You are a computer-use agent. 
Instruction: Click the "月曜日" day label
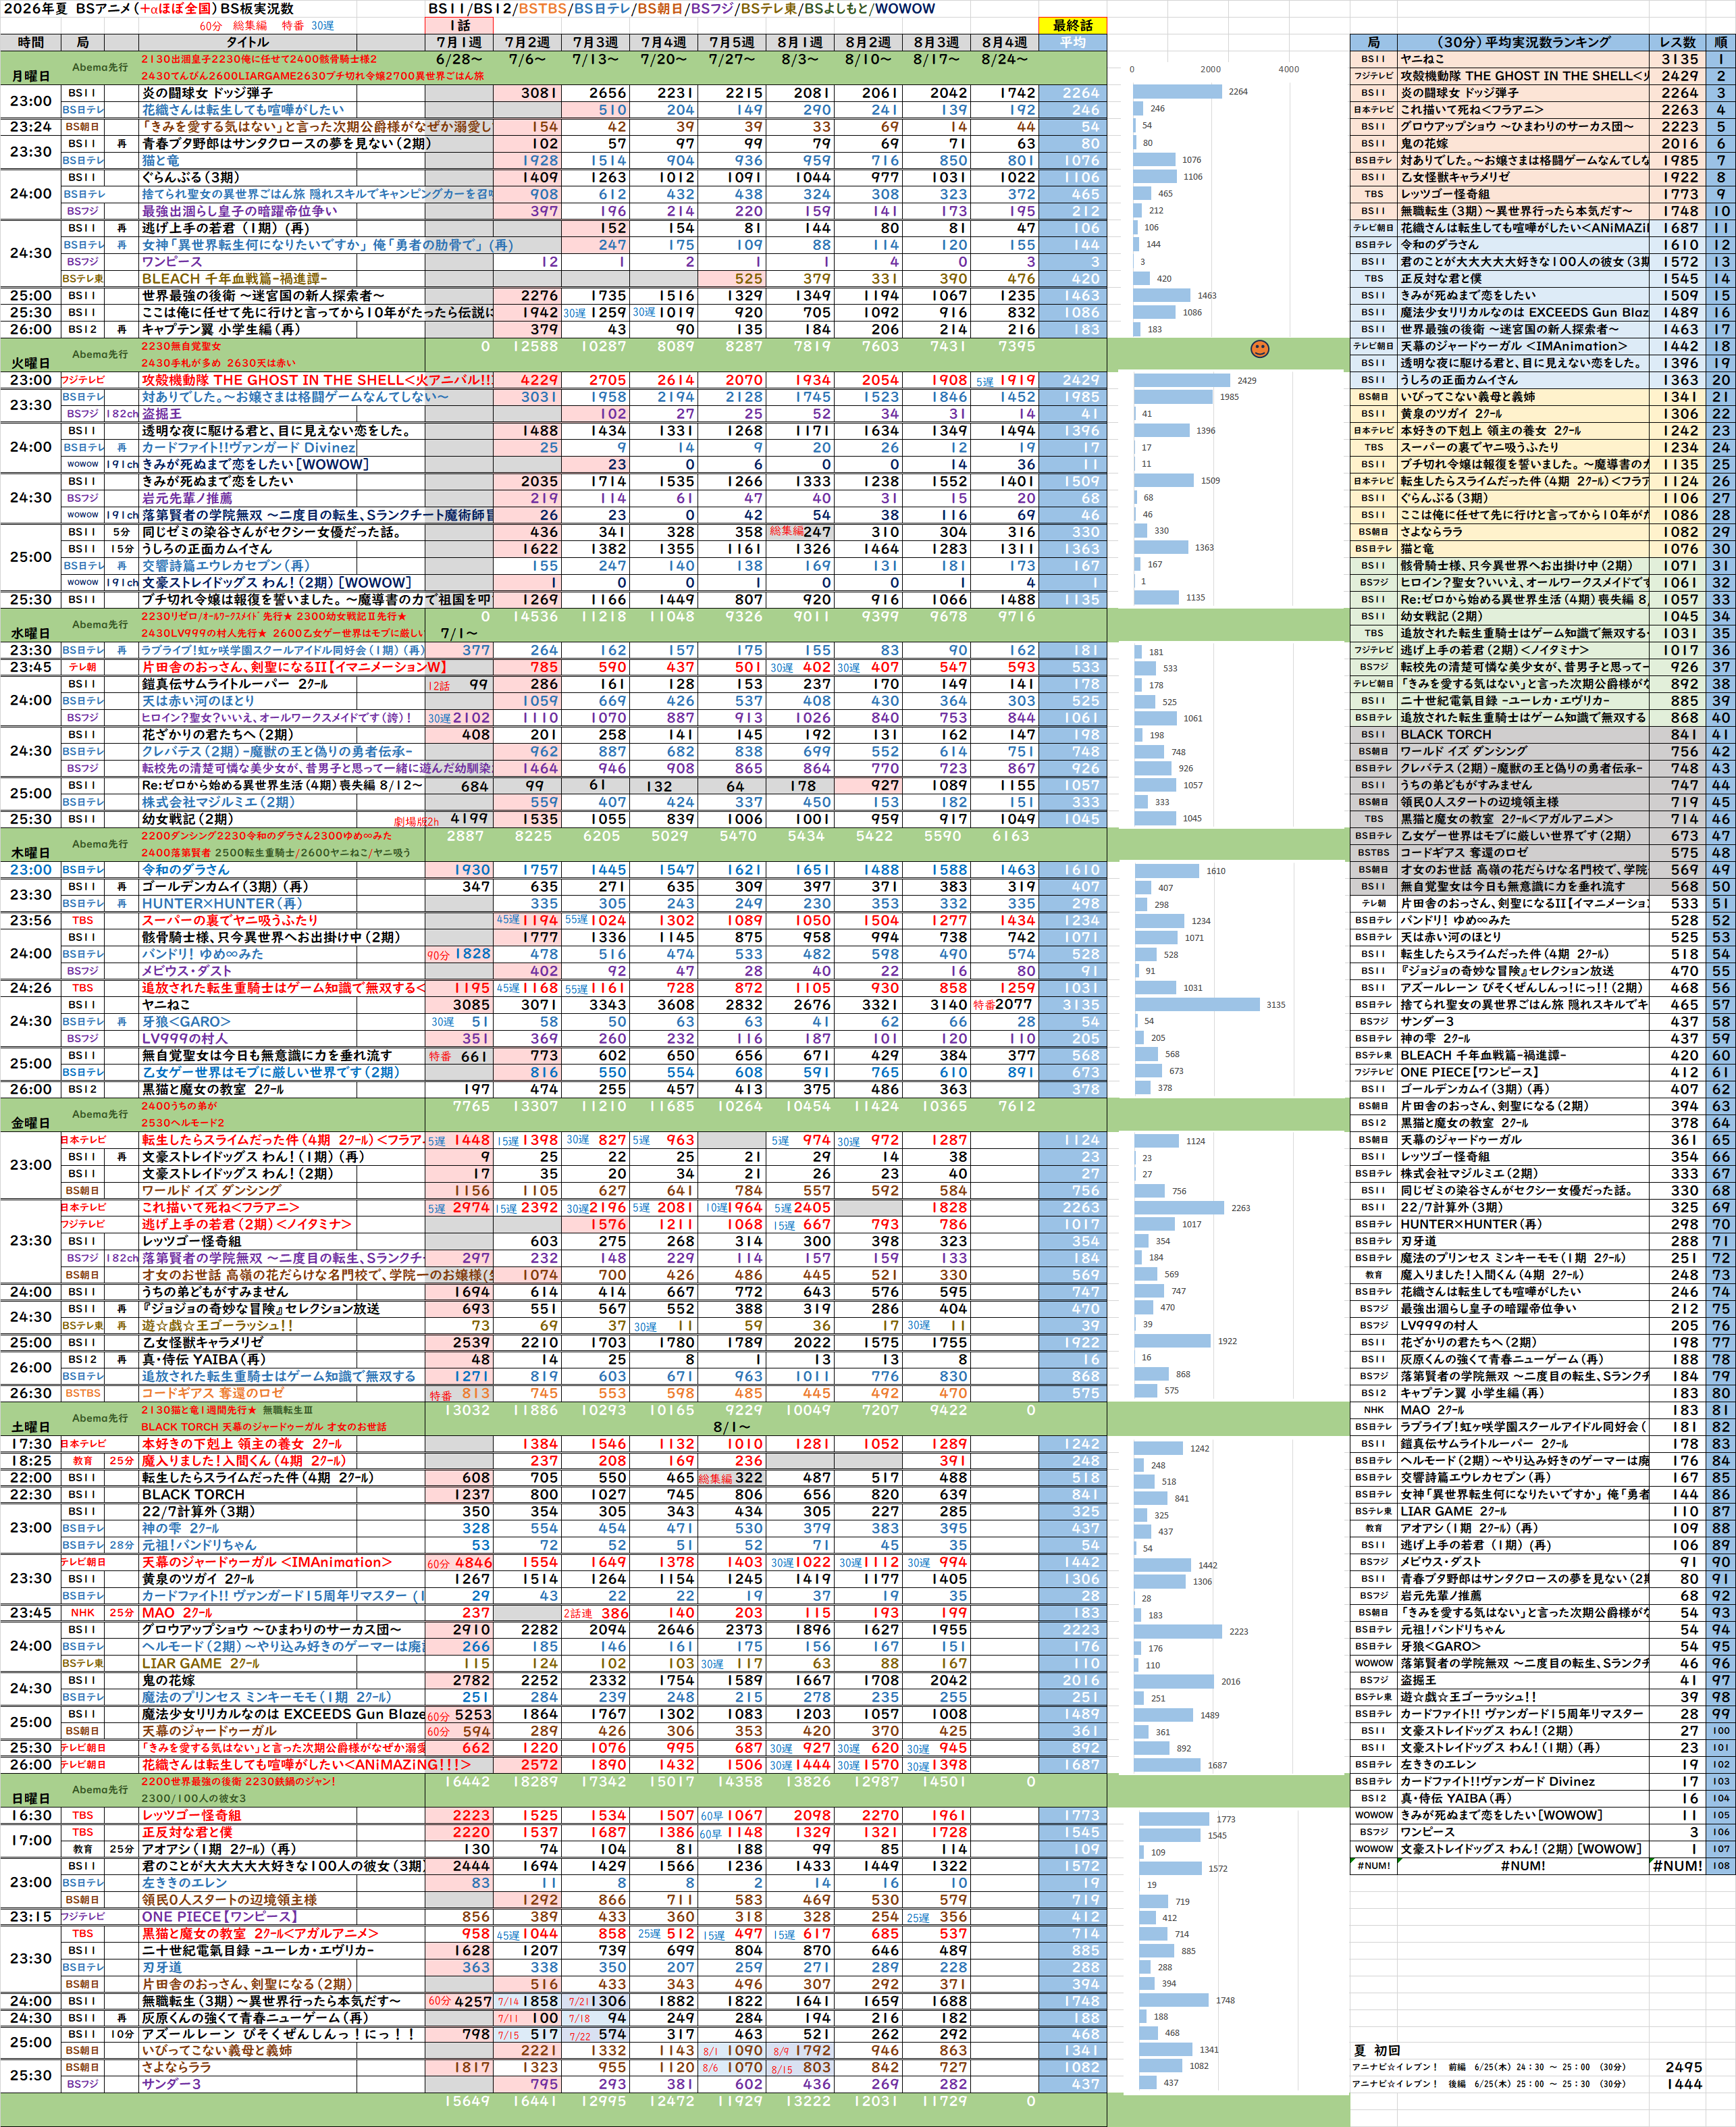31,76
